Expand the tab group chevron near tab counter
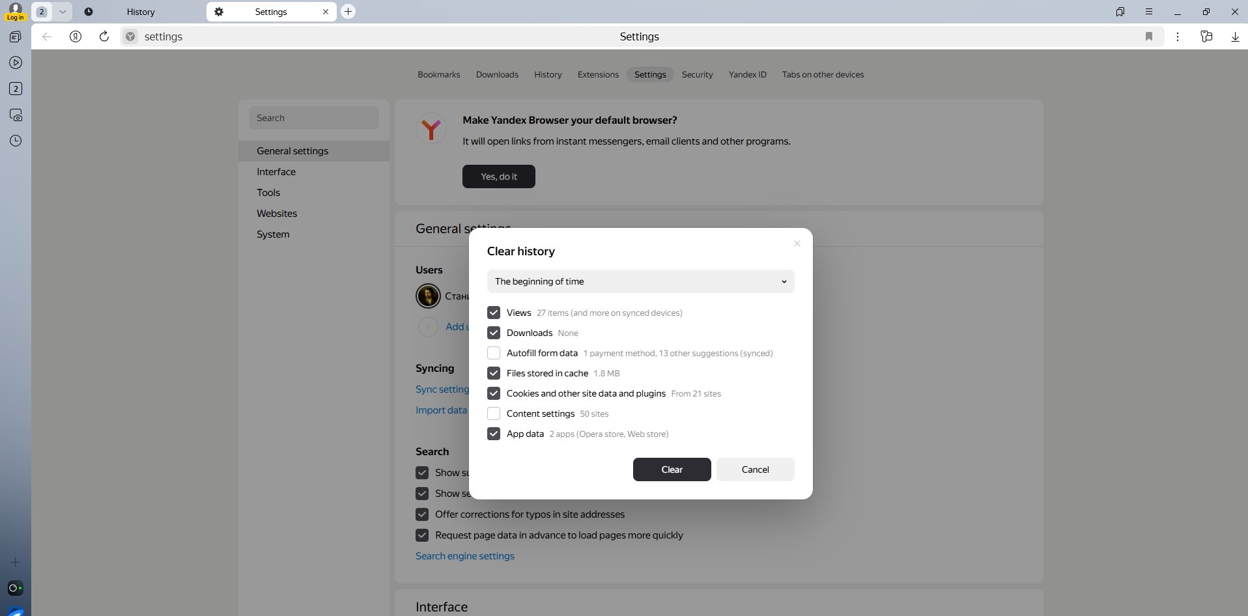 click(63, 11)
